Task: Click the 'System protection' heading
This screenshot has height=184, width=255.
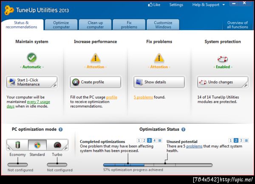Action: (223, 42)
